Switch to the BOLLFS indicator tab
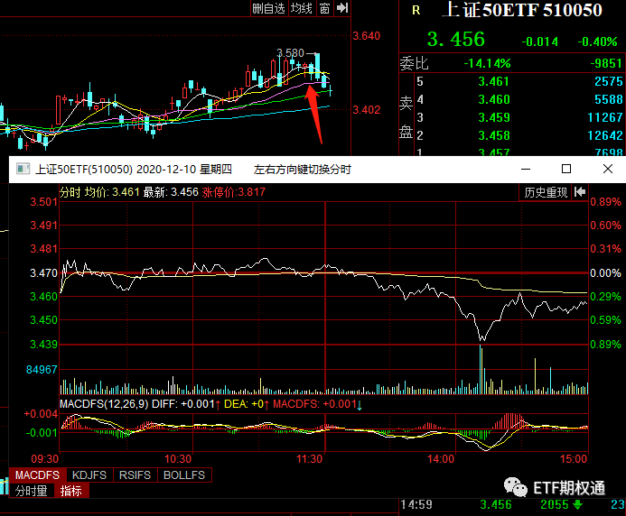The image size is (626, 516). [x=184, y=475]
